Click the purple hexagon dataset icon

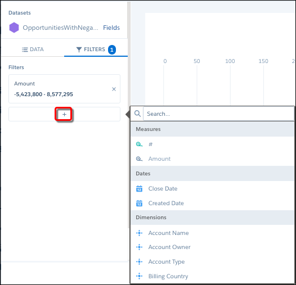click(14, 28)
